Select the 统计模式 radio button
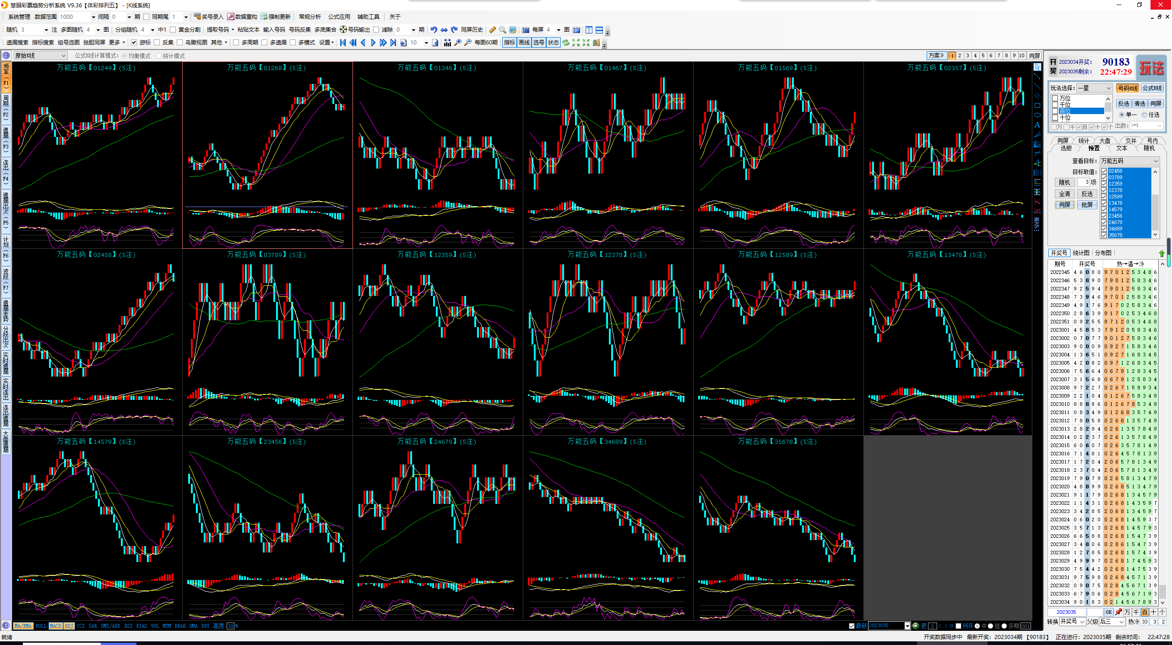The image size is (1172, 645). coord(159,55)
